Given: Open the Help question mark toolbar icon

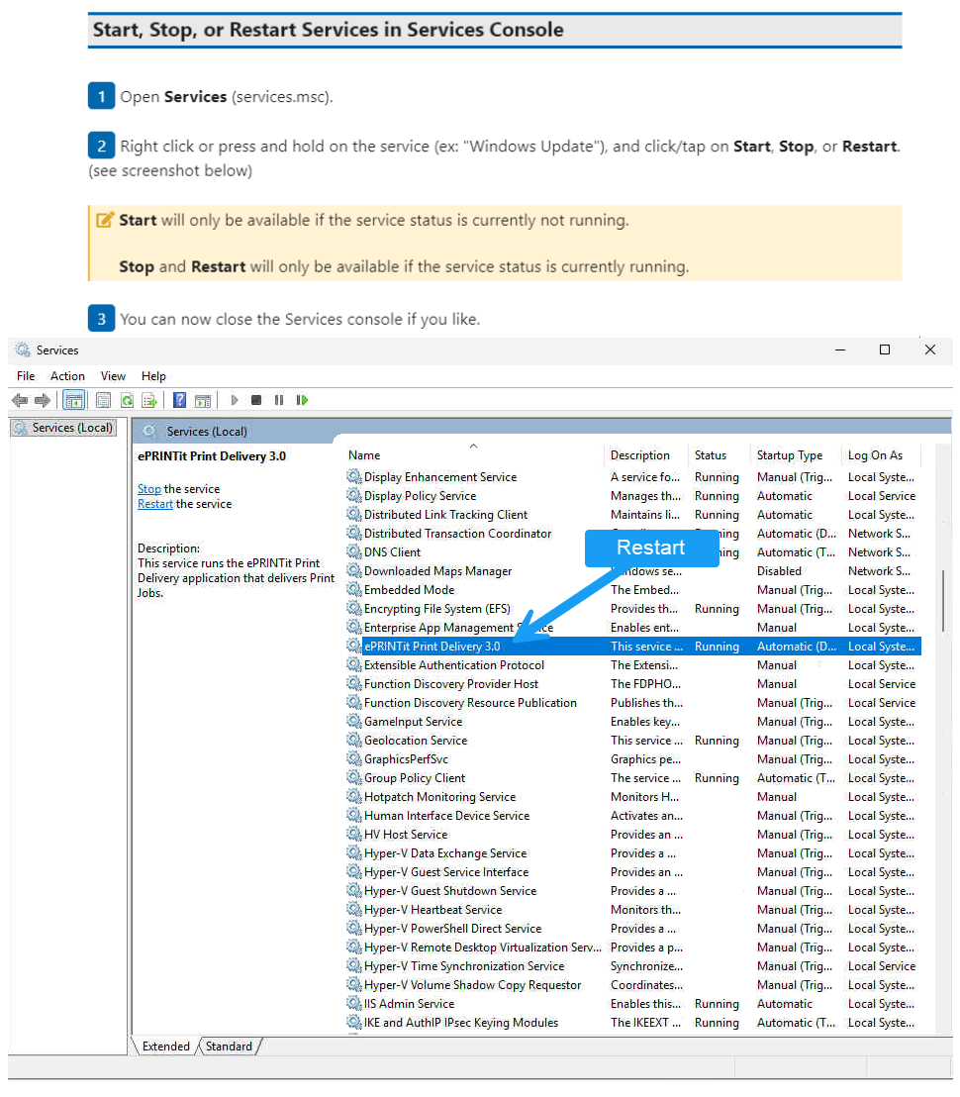Looking at the screenshot, I should click(x=180, y=400).
